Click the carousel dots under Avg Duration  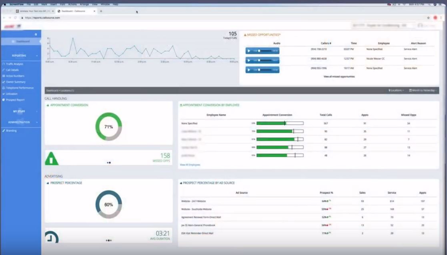pos(108,241)
